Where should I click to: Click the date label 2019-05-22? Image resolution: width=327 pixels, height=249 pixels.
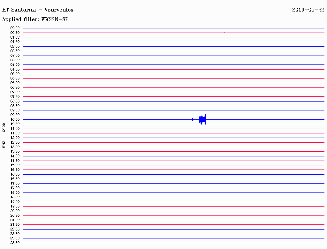[x=308, y=10]
